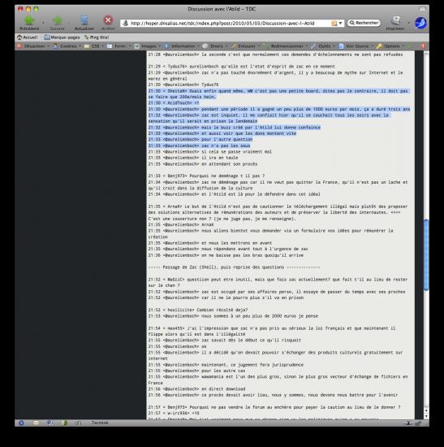Open the Désactiver menu

pos(33,46)
